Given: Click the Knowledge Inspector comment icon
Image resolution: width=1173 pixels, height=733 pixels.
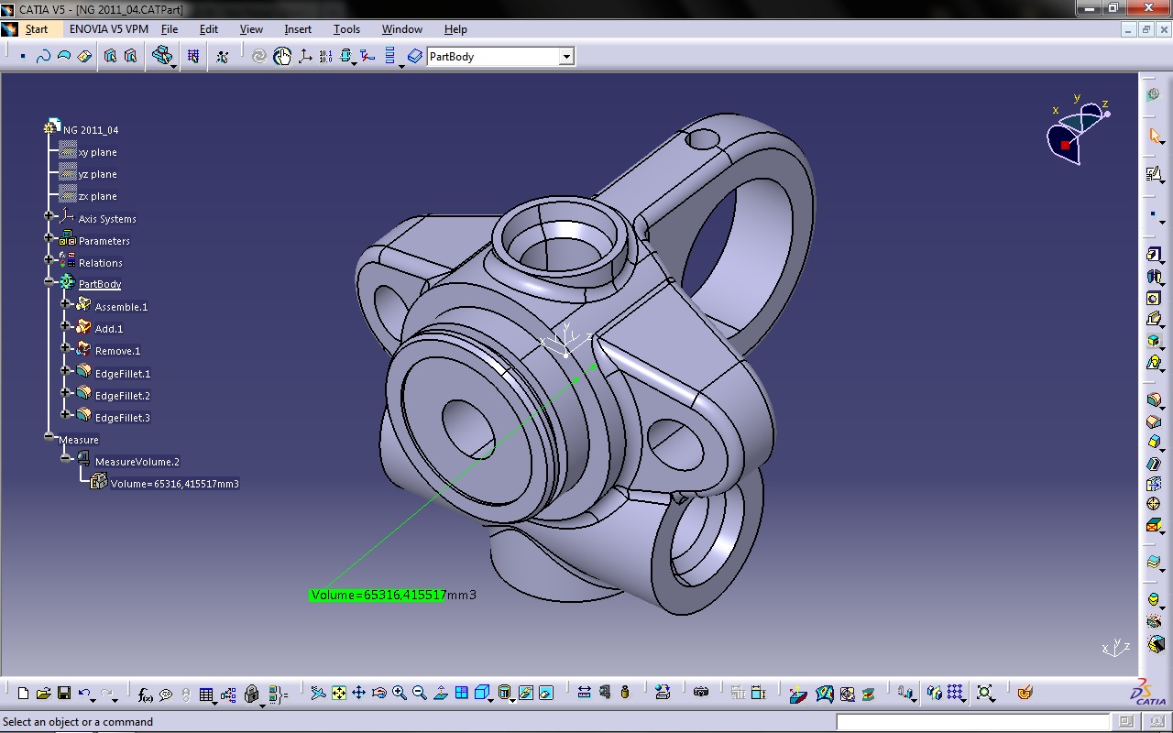Looking at the screenshot, I should pyautogui.click(x=166, y=695).
